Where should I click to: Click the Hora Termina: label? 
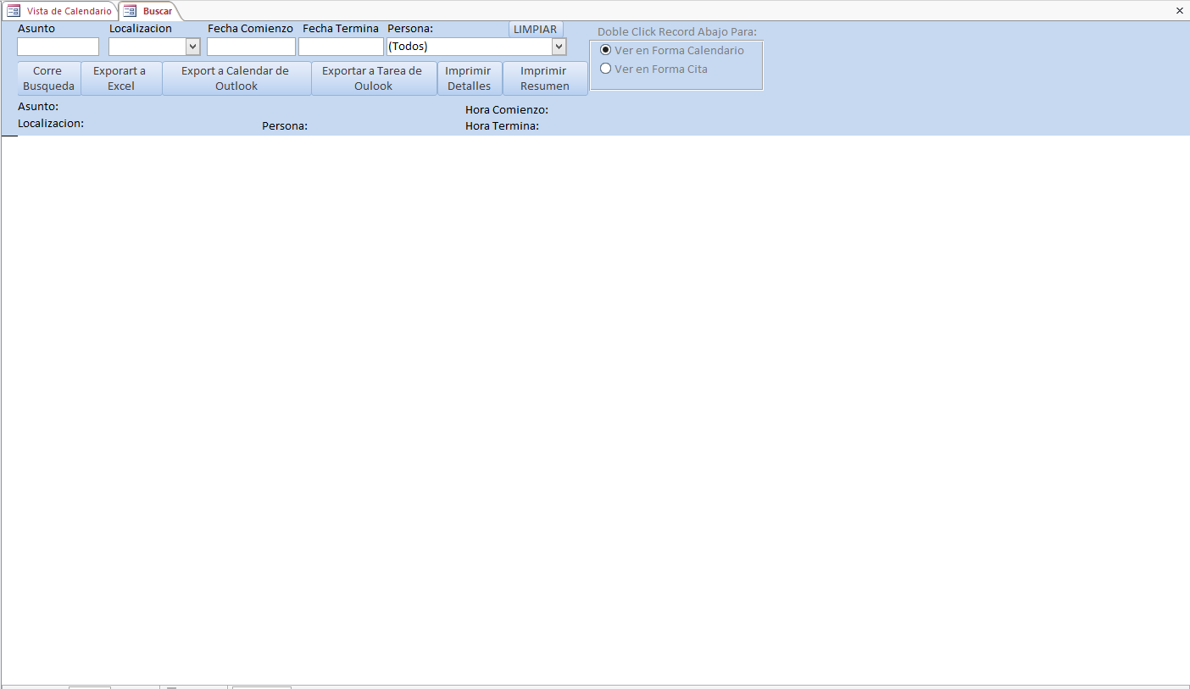click(x=502, y=126)
